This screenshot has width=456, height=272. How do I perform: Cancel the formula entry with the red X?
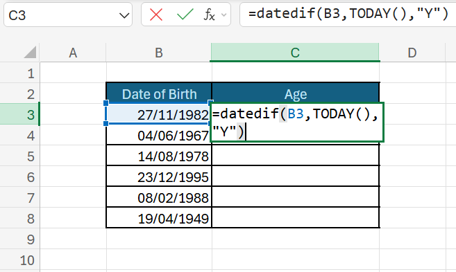click(x=156, y=15)
